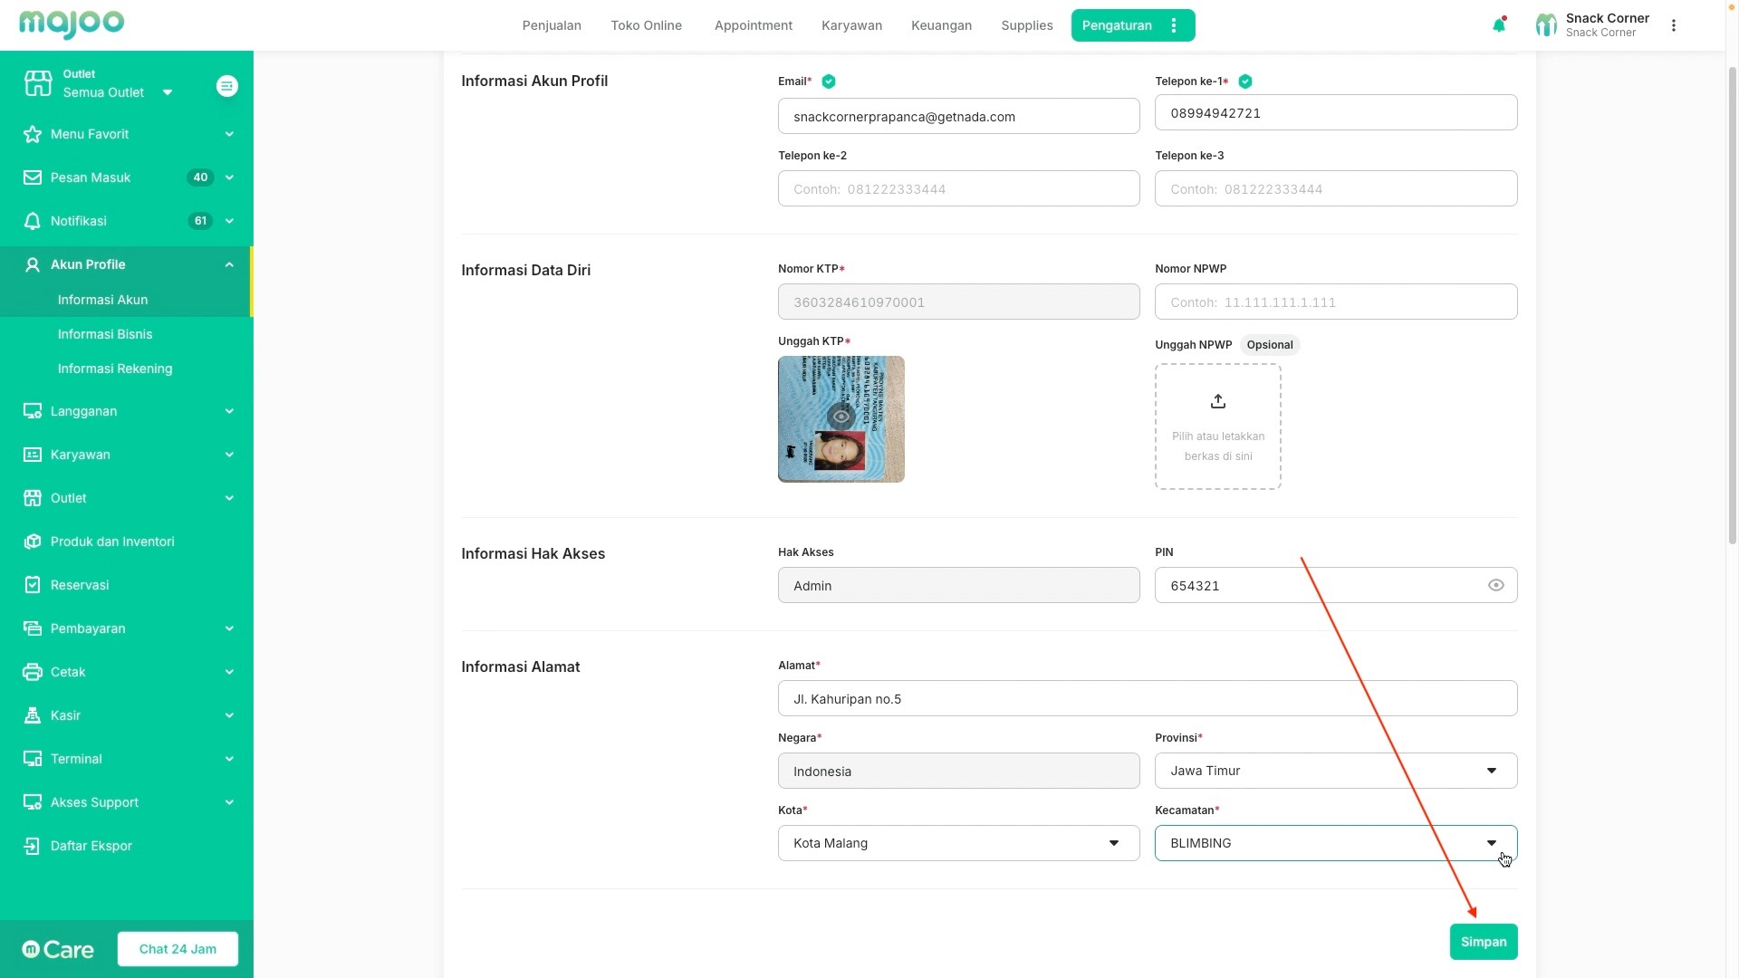
Task: Open the Keuangan top menu
Action: (x=941, y=25)
